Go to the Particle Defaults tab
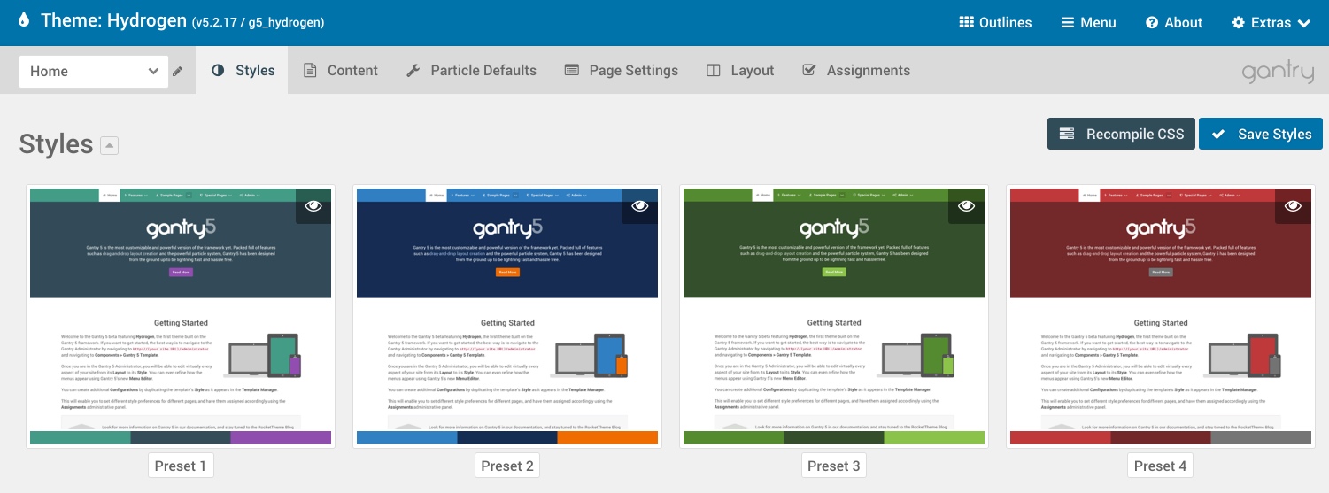 pos(471,71)
